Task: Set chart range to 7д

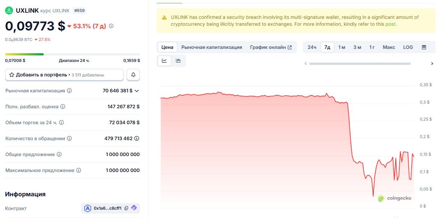Action: click(x=327, y=47)
